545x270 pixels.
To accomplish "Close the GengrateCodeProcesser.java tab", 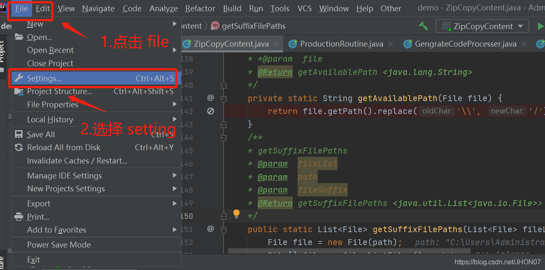I will 524,44.
